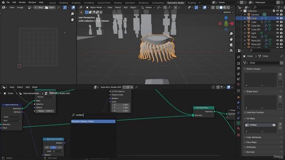Viewport: 285px width, 160px height.
Task: Click the pin icon in node editor header
Action: pyautogui.click(x=136, y=87)
